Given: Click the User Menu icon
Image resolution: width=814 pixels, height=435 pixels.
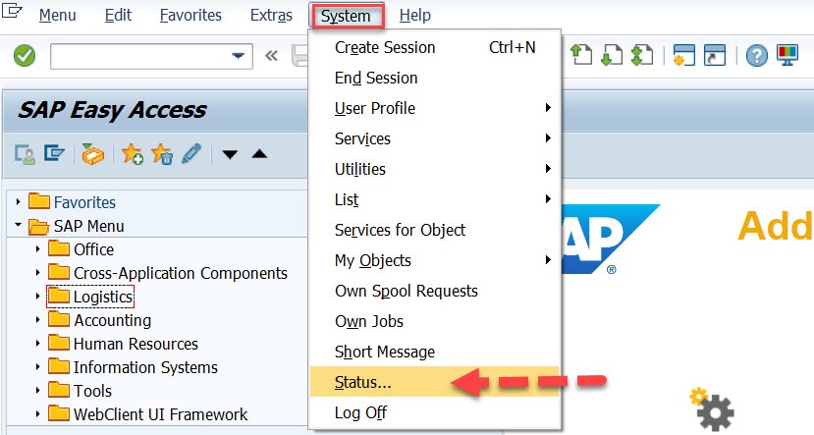Looking at the screenshot, I should (x=25, y=153).
